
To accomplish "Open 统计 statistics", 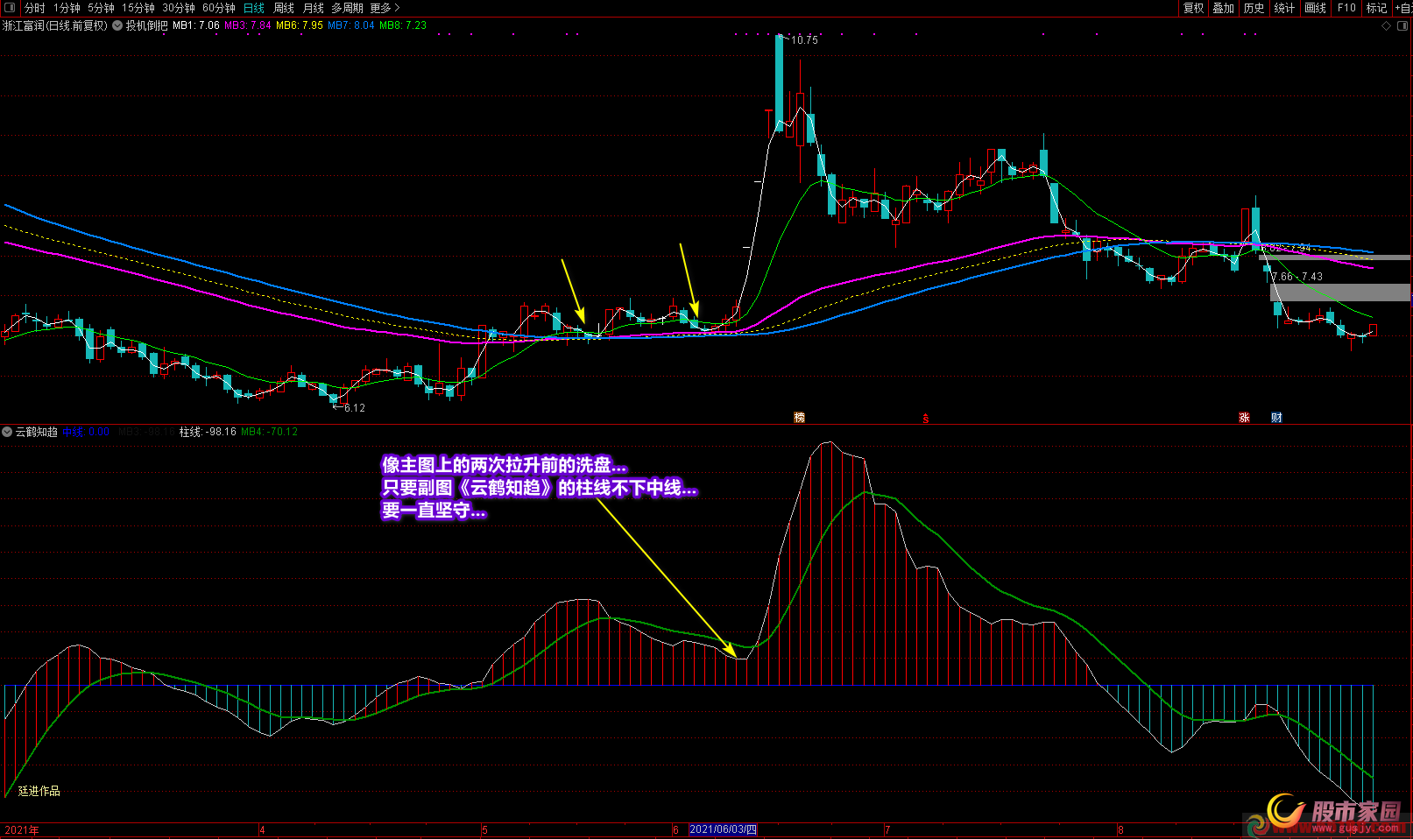I will pyautogui.click(x=1284, y=8).
